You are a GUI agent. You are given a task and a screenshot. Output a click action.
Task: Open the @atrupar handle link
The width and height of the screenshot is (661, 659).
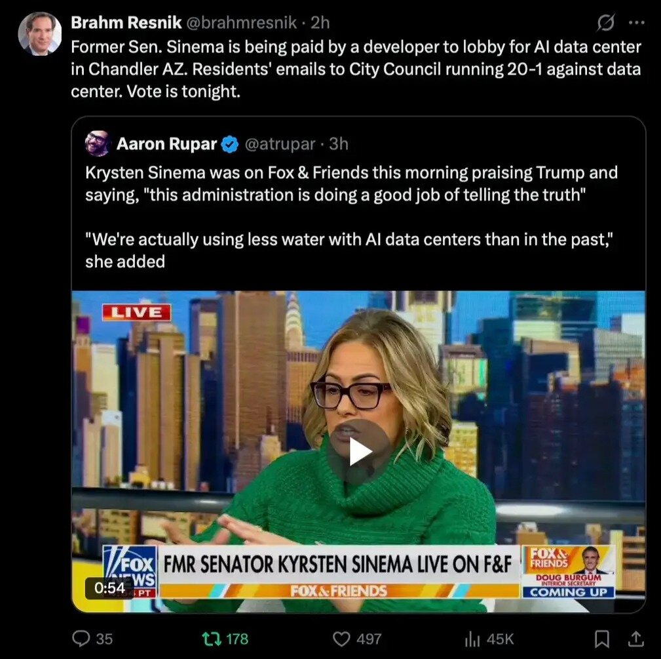280,144
